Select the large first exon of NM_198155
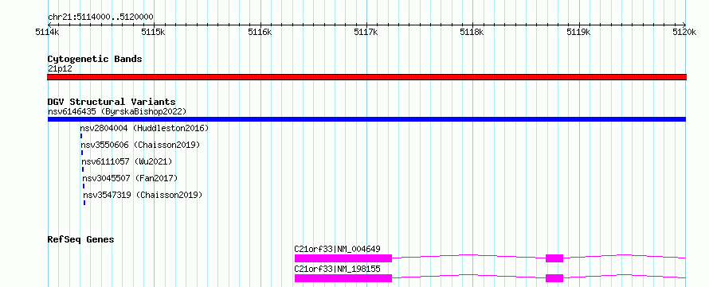 (343, 278)
